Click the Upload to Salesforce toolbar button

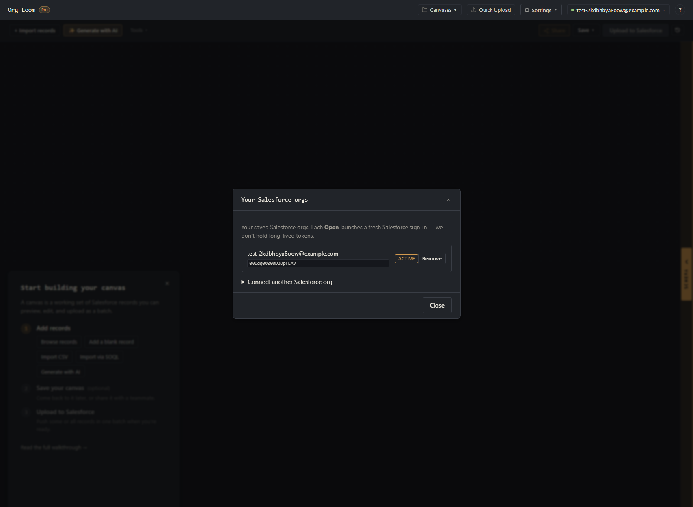tap(636, 30)
